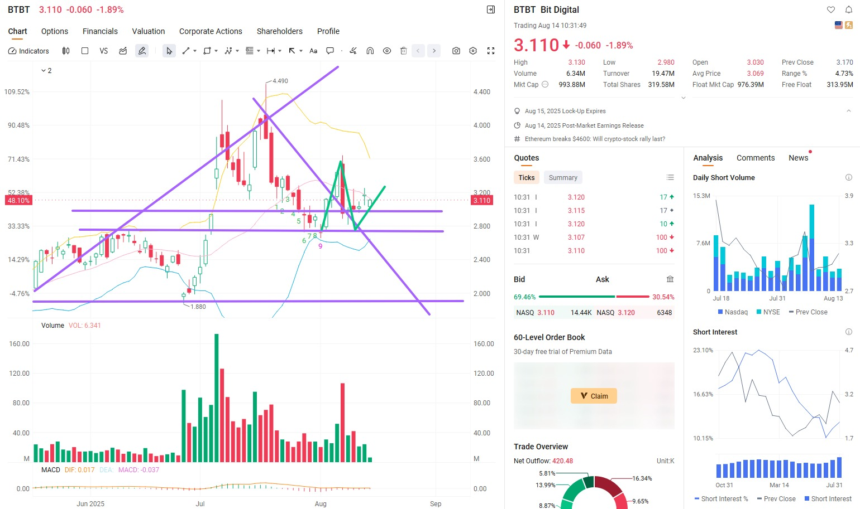The image size is (860, 509).
Task: Take a chart snapshot with camera icon
Action: [456, 51]
